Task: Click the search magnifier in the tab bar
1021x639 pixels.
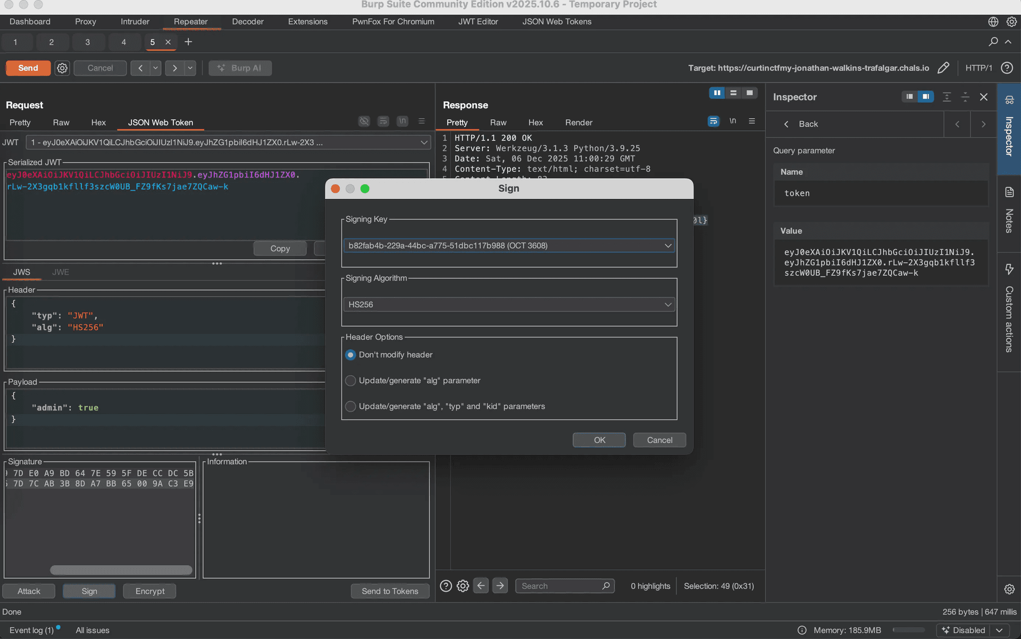Action: (x=993, y=42)
